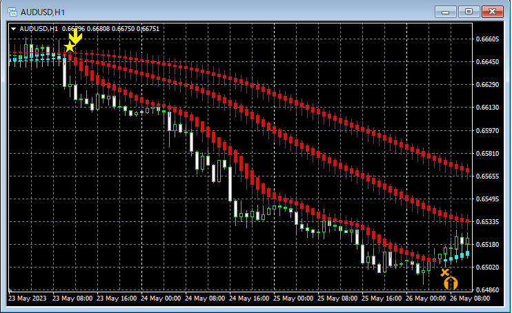This screenshot has height=313, width=512.
Task: Click the 0.65970 price axis label
Action: coord(488,130)
